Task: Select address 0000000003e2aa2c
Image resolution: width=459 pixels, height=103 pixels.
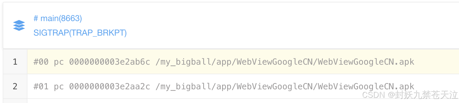Action: [x=110, y=87]
